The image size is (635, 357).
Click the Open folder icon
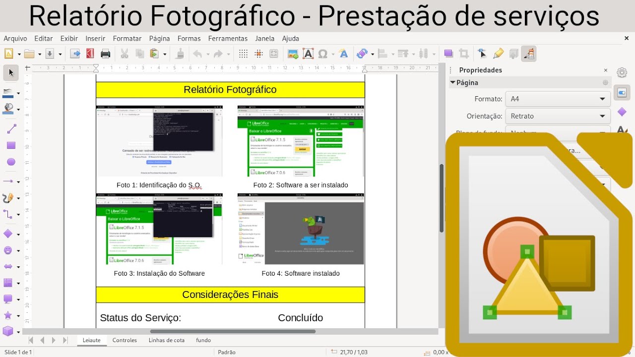click(x=29, y=54)
